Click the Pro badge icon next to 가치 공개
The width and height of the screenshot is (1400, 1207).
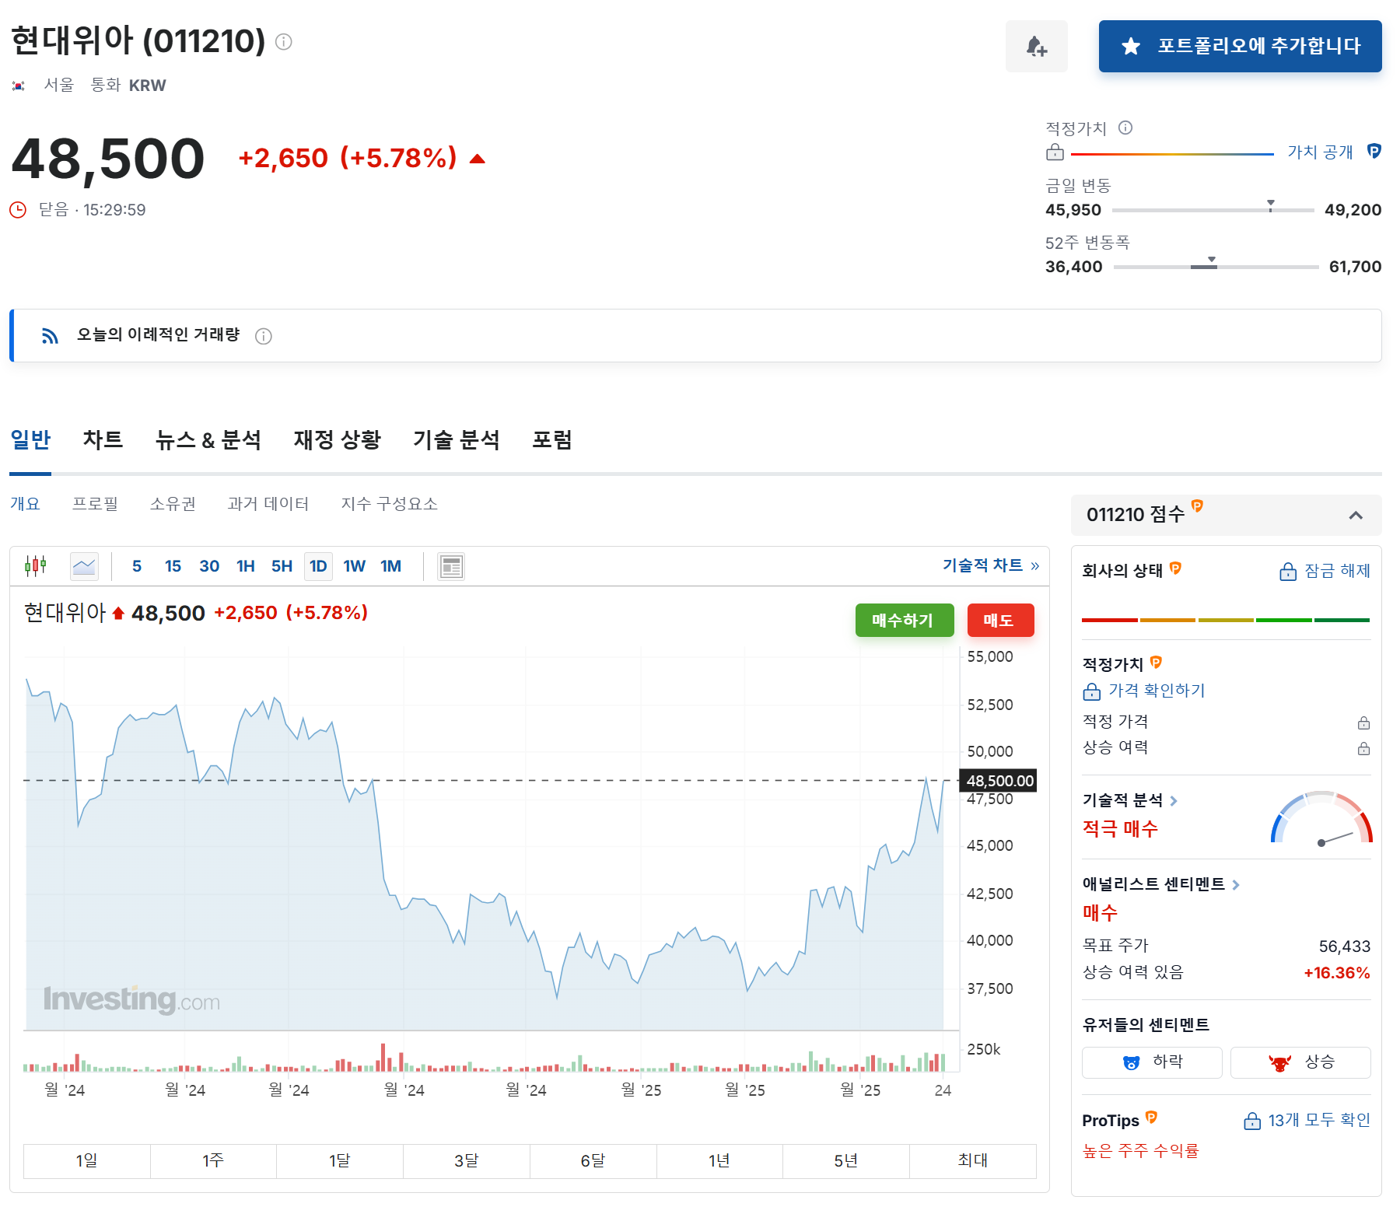[x=1374, y=152]
